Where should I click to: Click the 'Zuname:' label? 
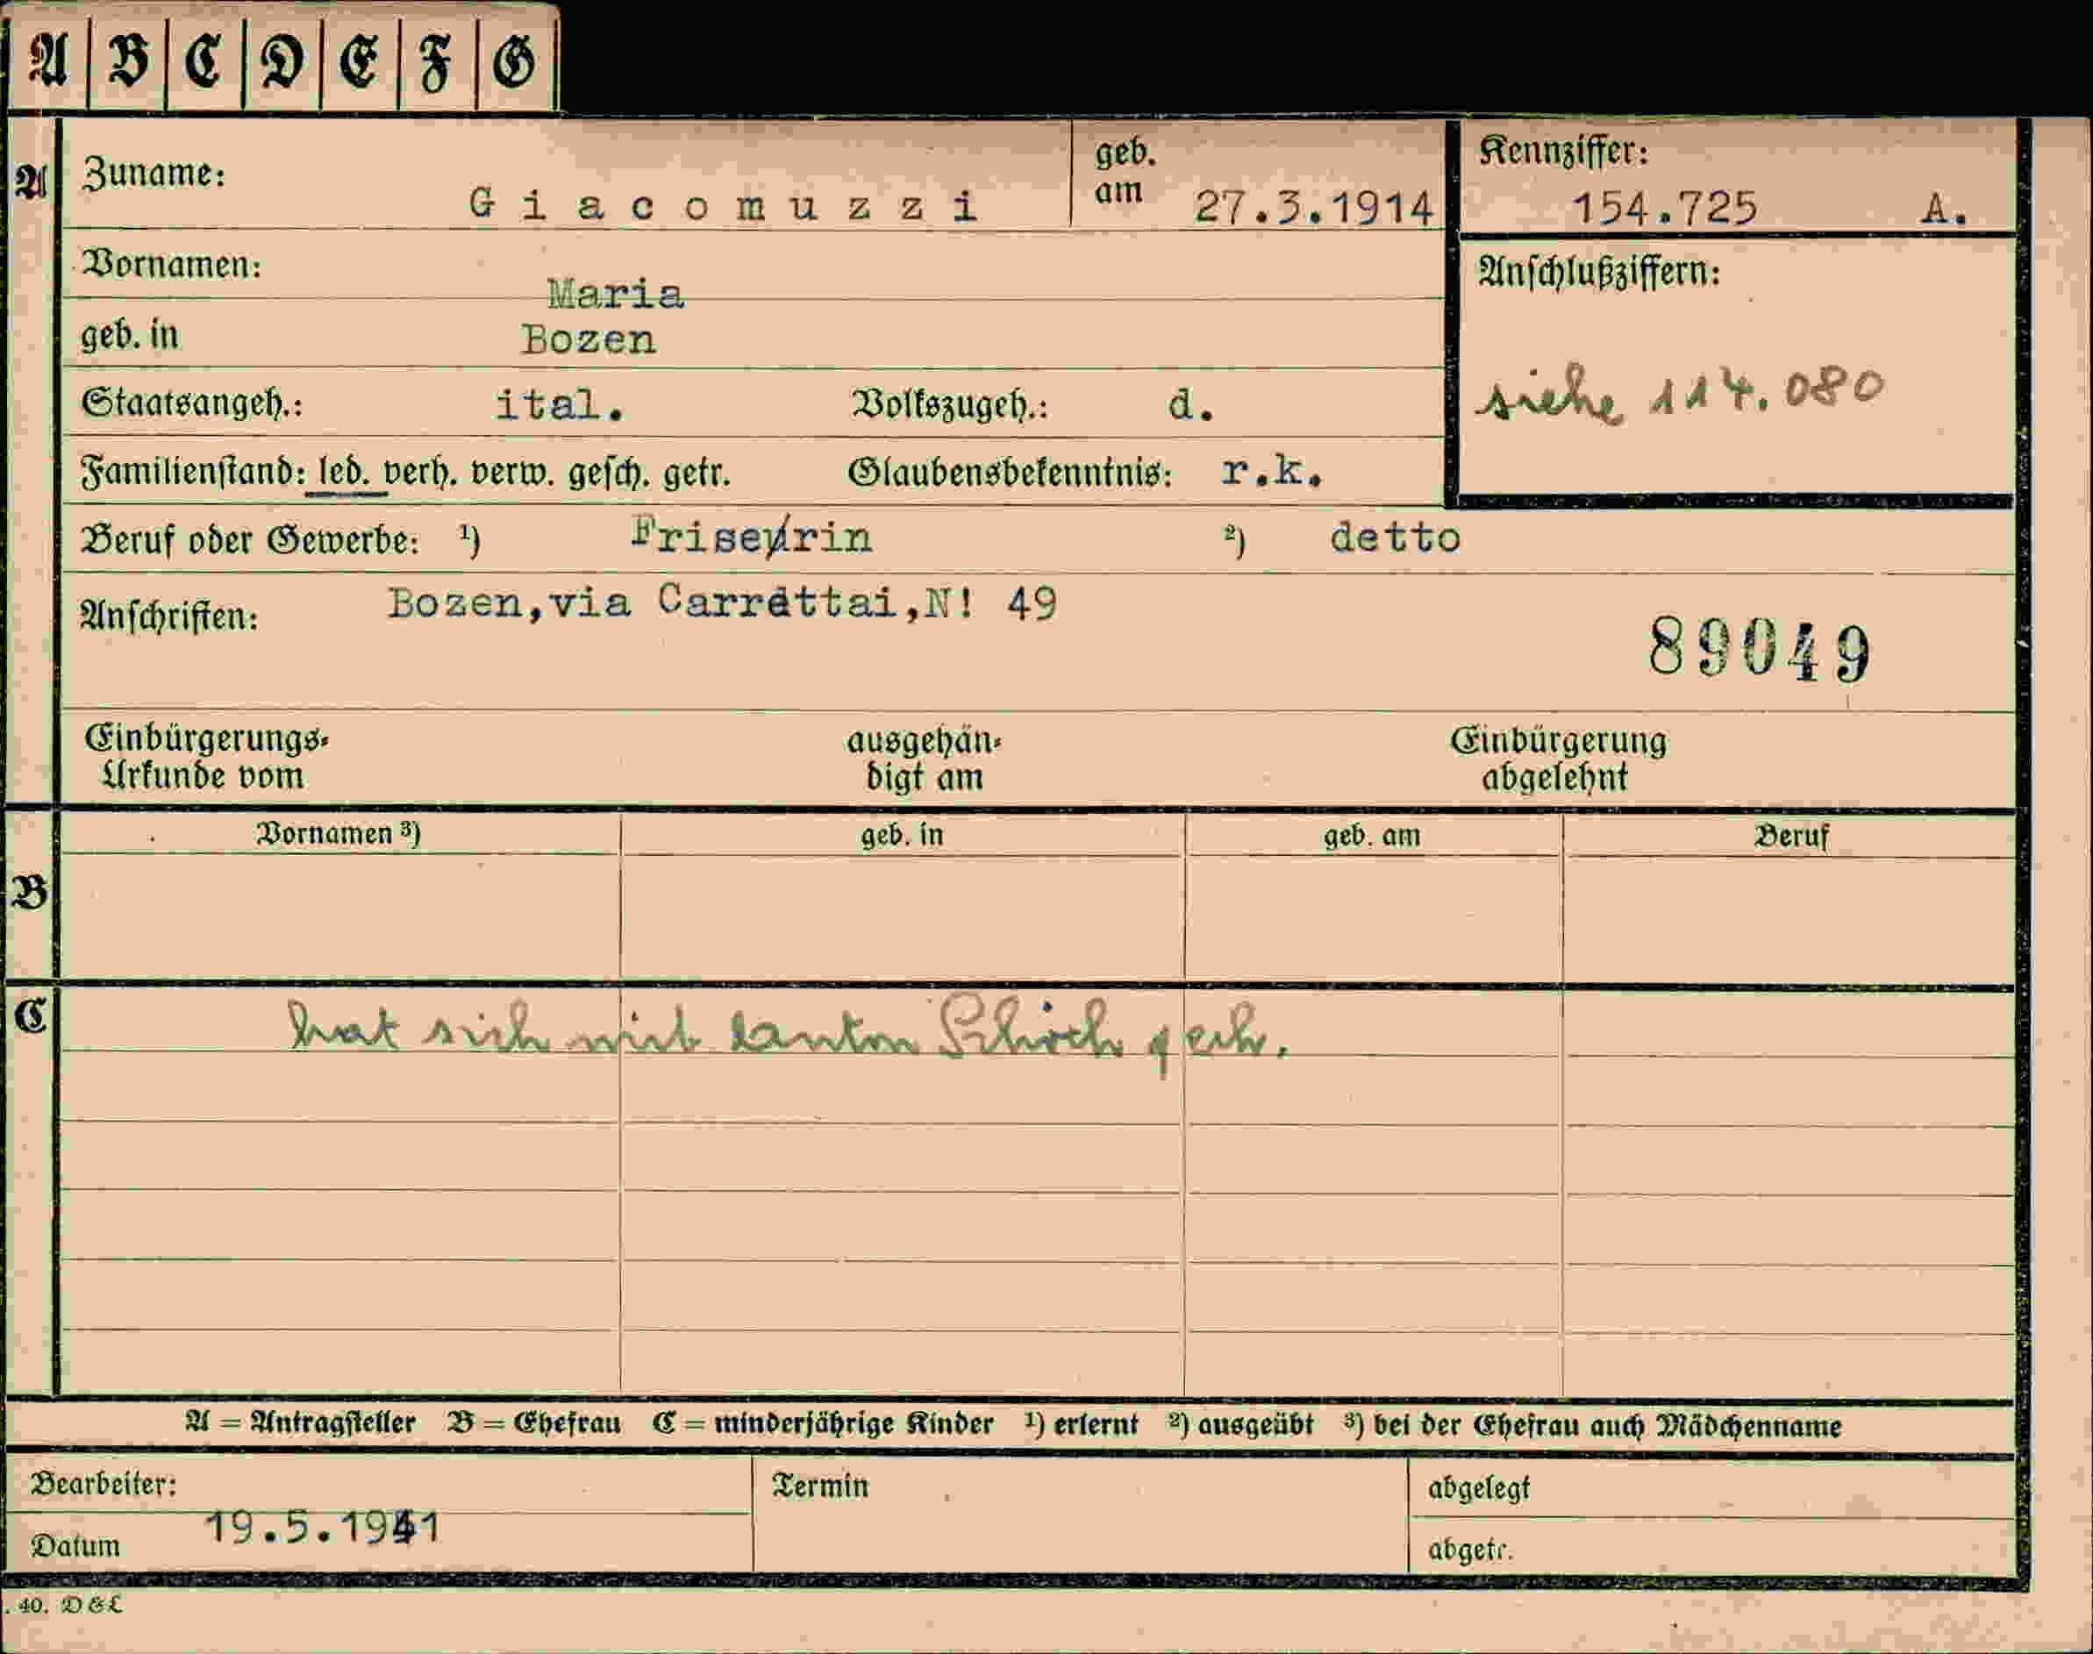click(x=153, y=174)
